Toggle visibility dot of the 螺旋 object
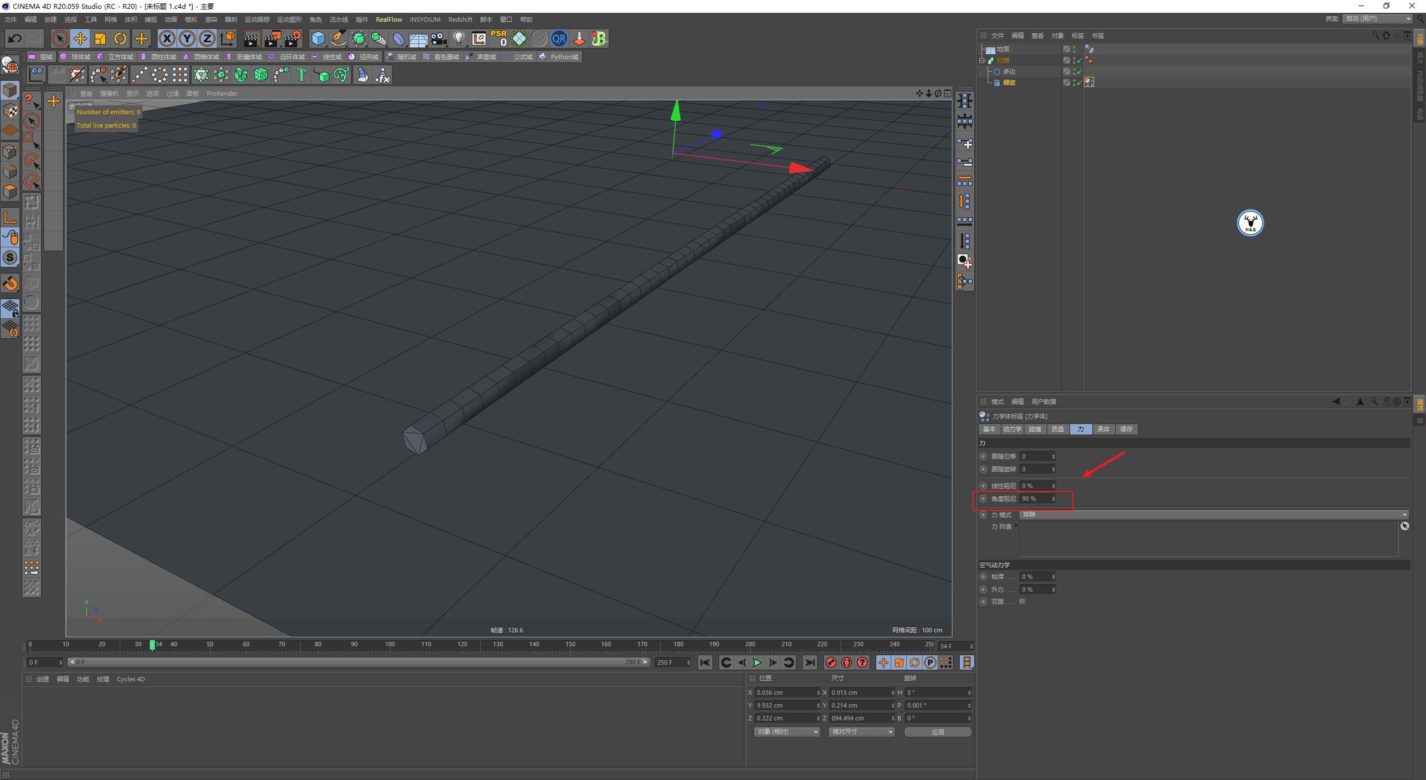The height and width of the screenshot is (780, 1426). pyautogui.click(x=1074, y=82)
